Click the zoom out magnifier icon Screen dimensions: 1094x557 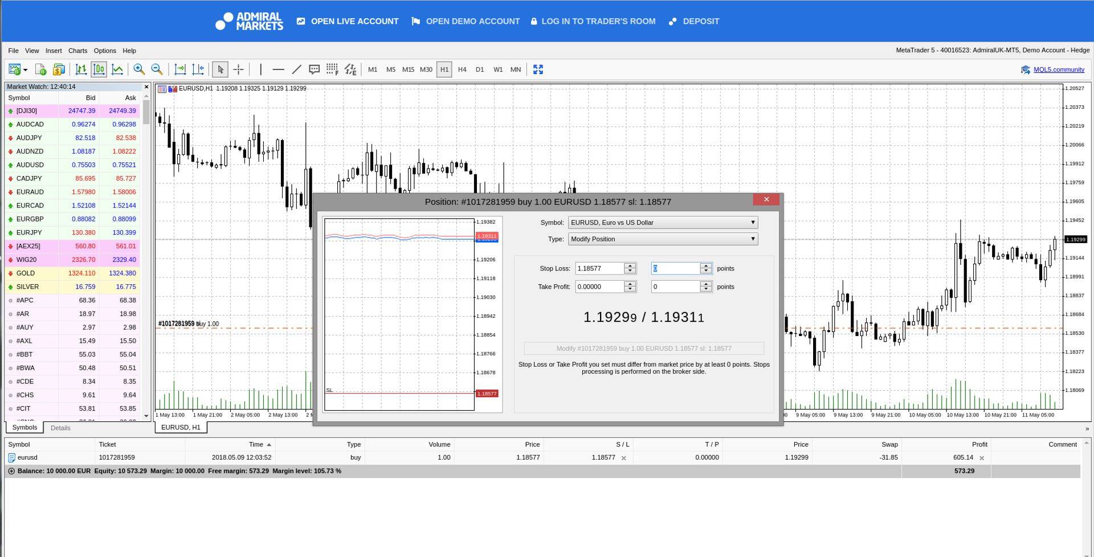tap(157, 69)
